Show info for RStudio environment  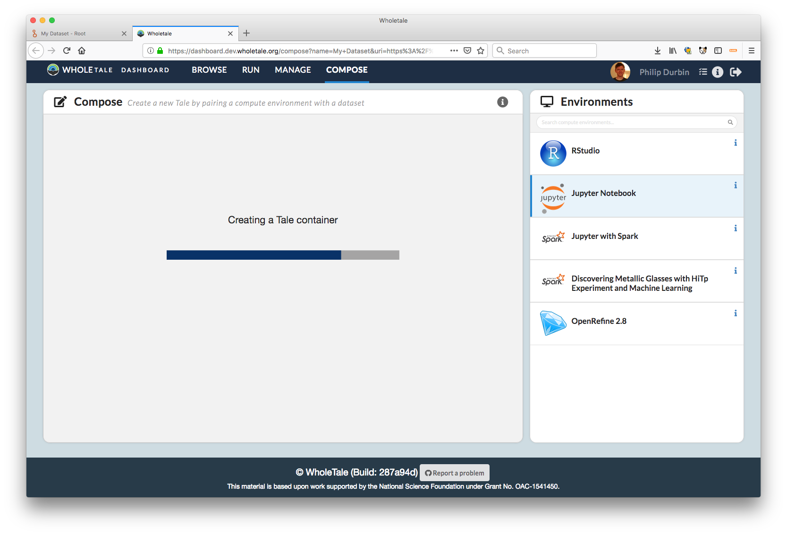(x=735, y=143)
